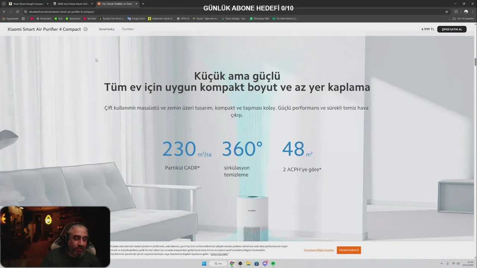This screenshot has height=268, width=477.
Task: Open the Microsoft Store taskbar icon
Action: [257, 264]
